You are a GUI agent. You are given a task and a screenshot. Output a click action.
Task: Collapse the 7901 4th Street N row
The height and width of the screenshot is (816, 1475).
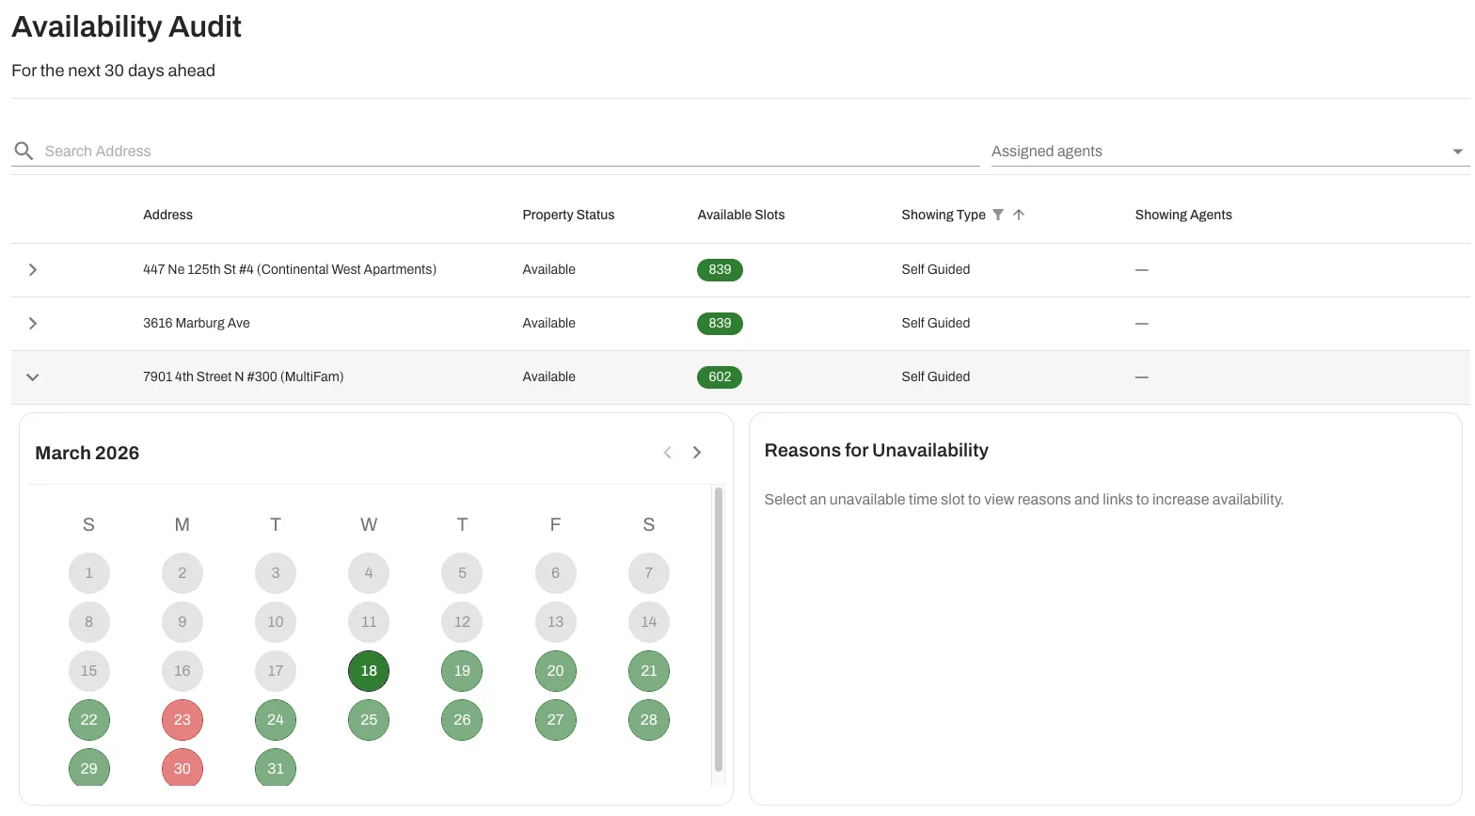(33, 377)
